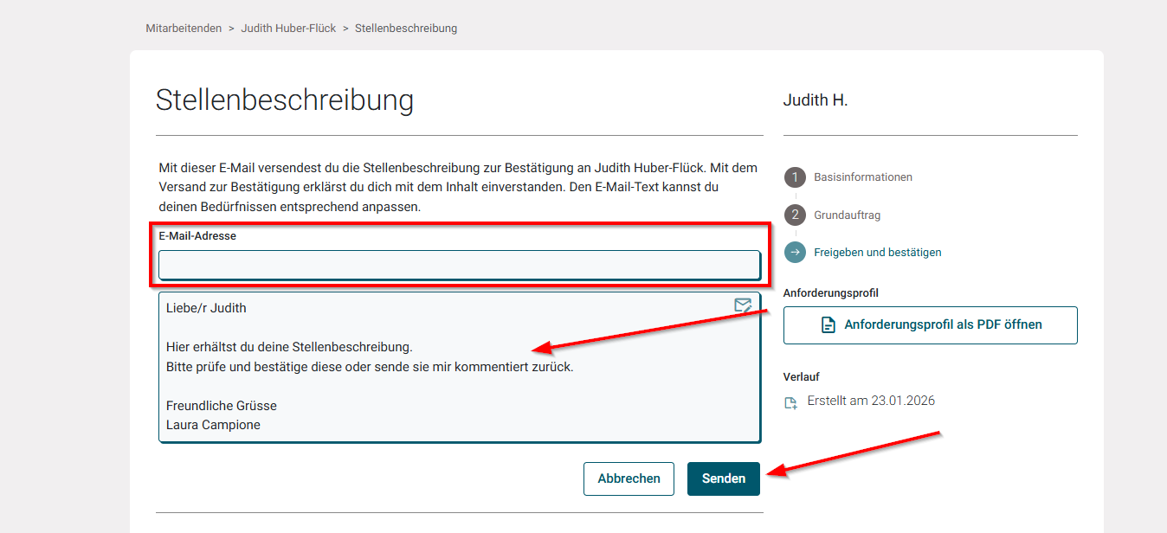Open the Judith Huber-Flück breadcrumb link
1167x533 pixels.
288,27
